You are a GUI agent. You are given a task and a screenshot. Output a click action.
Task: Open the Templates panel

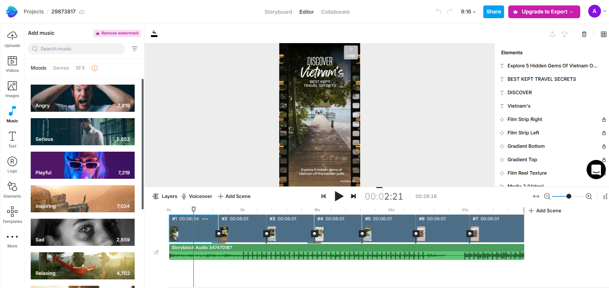tap(12, 215)
